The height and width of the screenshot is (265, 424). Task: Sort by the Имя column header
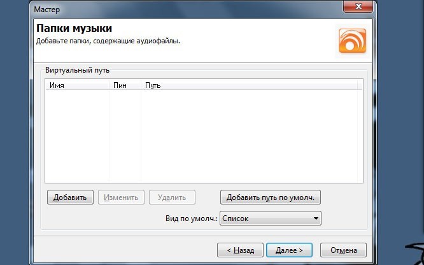coord(76,85)
